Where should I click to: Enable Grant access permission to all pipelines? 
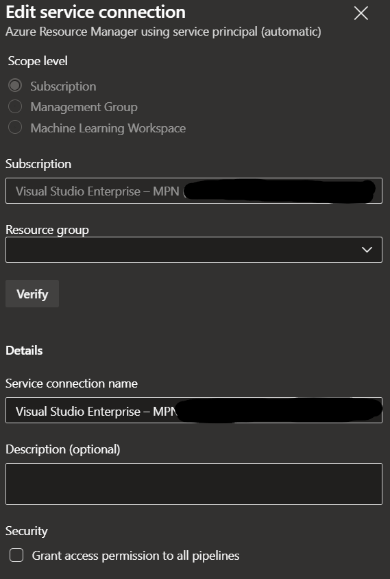tap(16, 555)
